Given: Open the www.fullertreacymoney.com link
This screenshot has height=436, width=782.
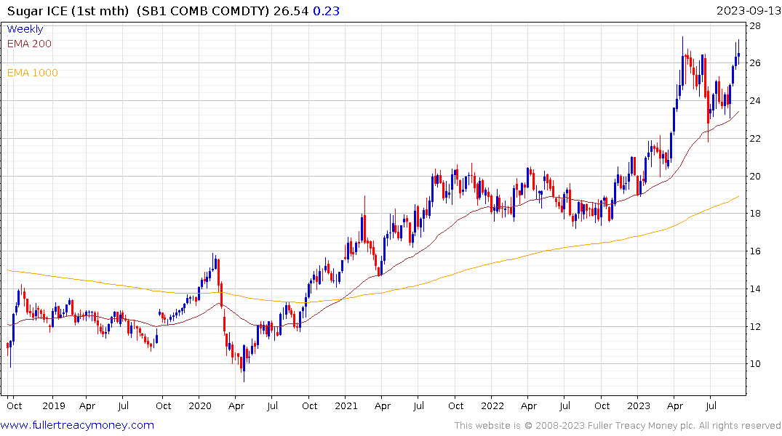Looking at the screenshot, I should [77, 425].
